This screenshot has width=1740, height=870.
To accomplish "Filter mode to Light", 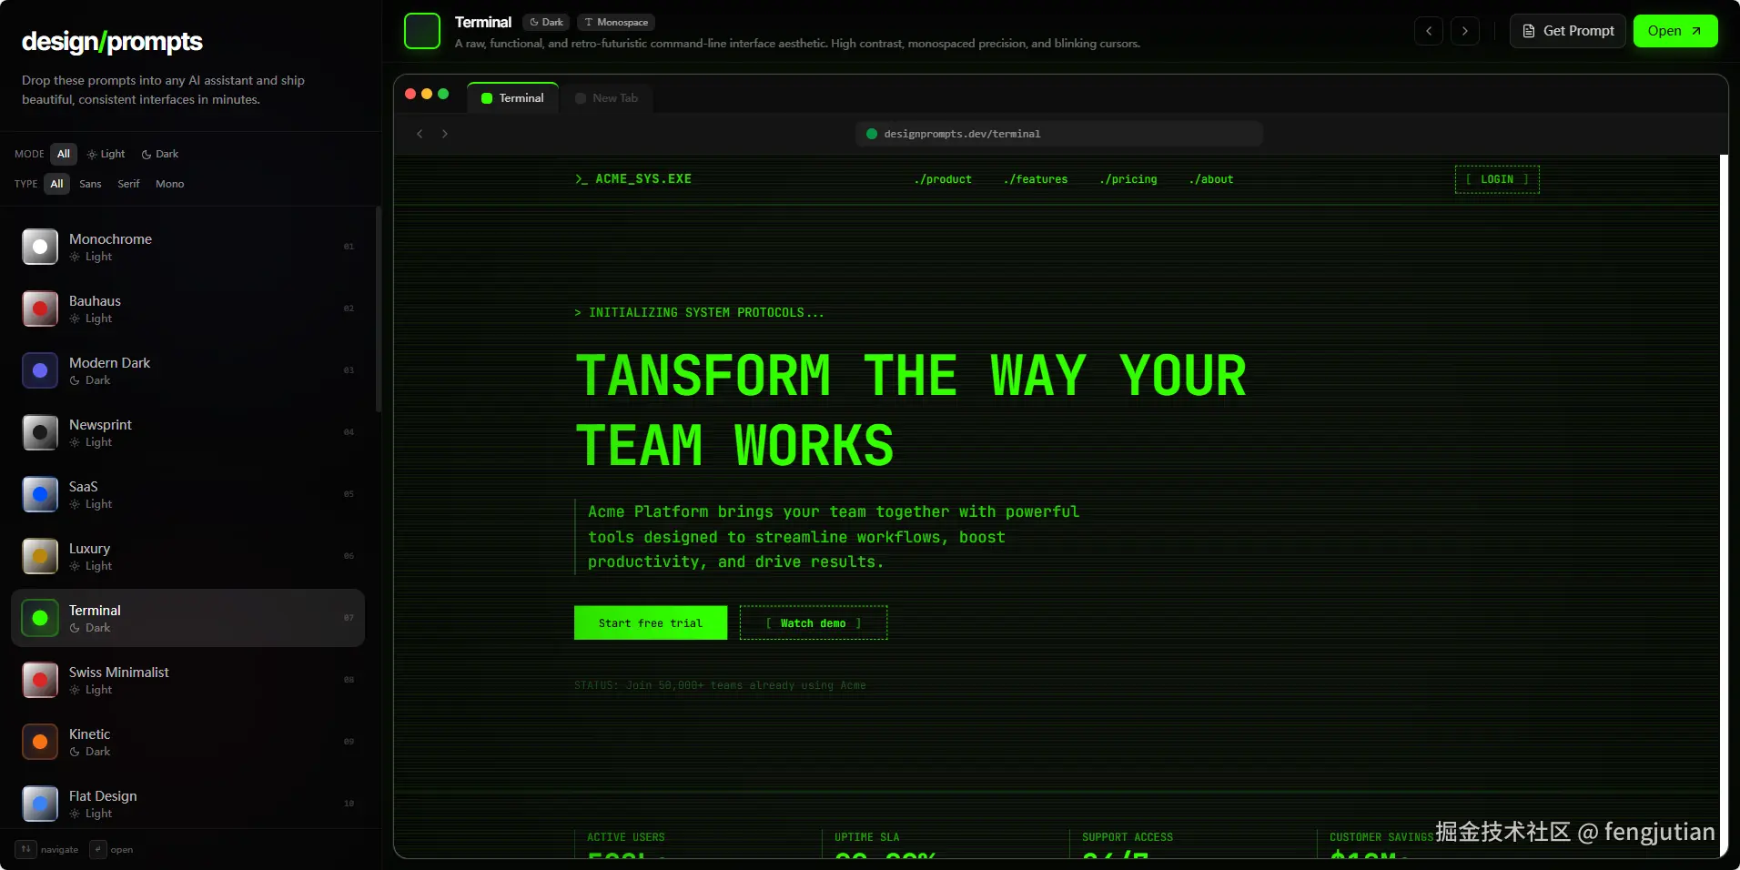I will (x=106, y=154).
